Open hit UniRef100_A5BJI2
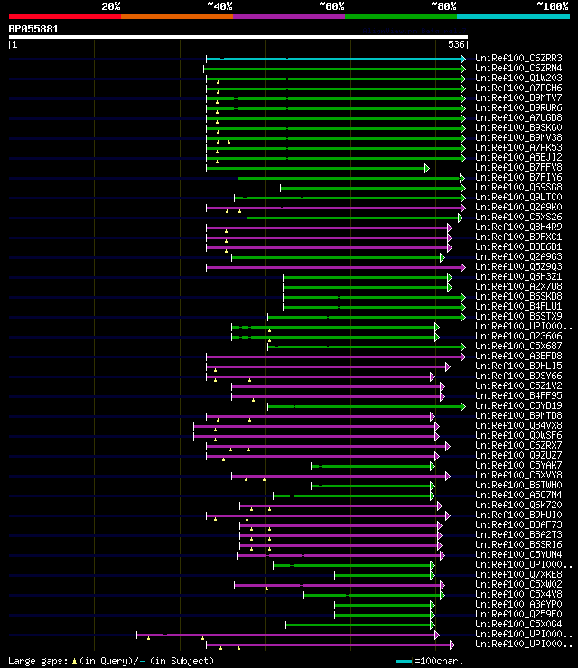This screenshot has height=668, width=578. pos(518,157)
